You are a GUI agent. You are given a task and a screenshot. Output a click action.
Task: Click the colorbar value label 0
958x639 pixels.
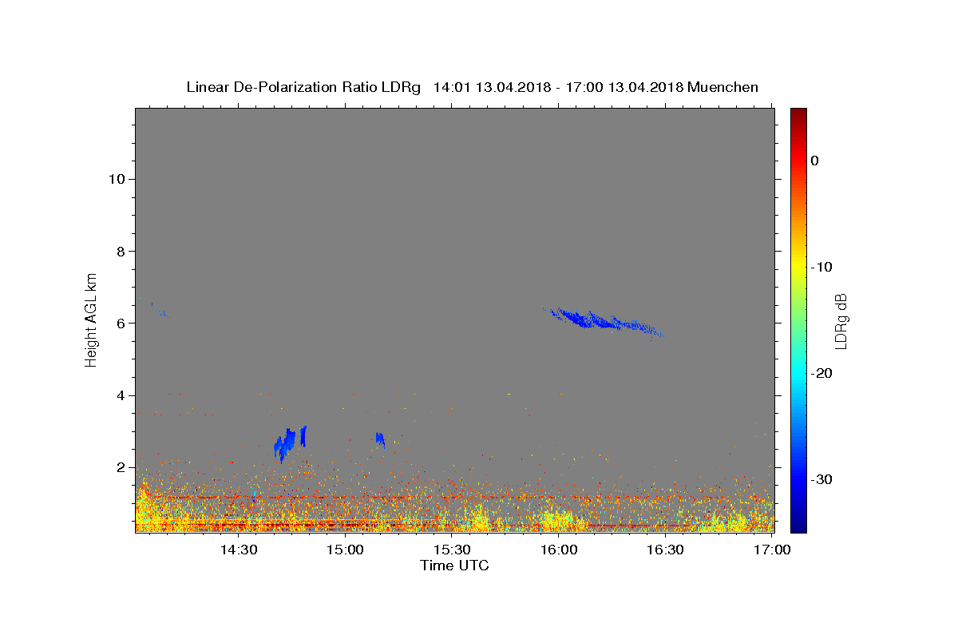click(x=815, y=161)
